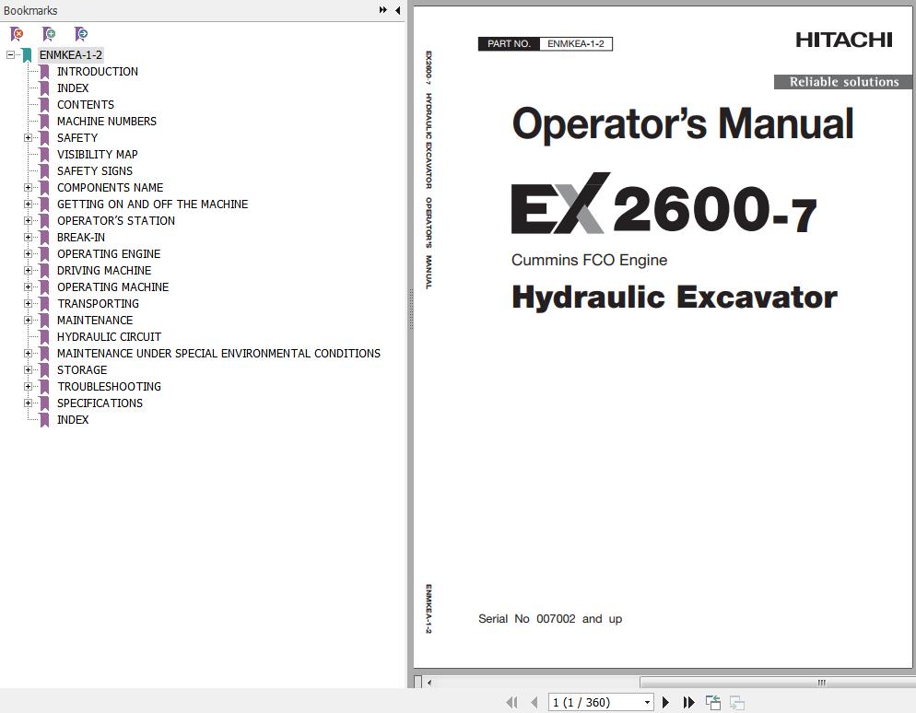Go to the MAINTENANCE section

coord(95,320)
